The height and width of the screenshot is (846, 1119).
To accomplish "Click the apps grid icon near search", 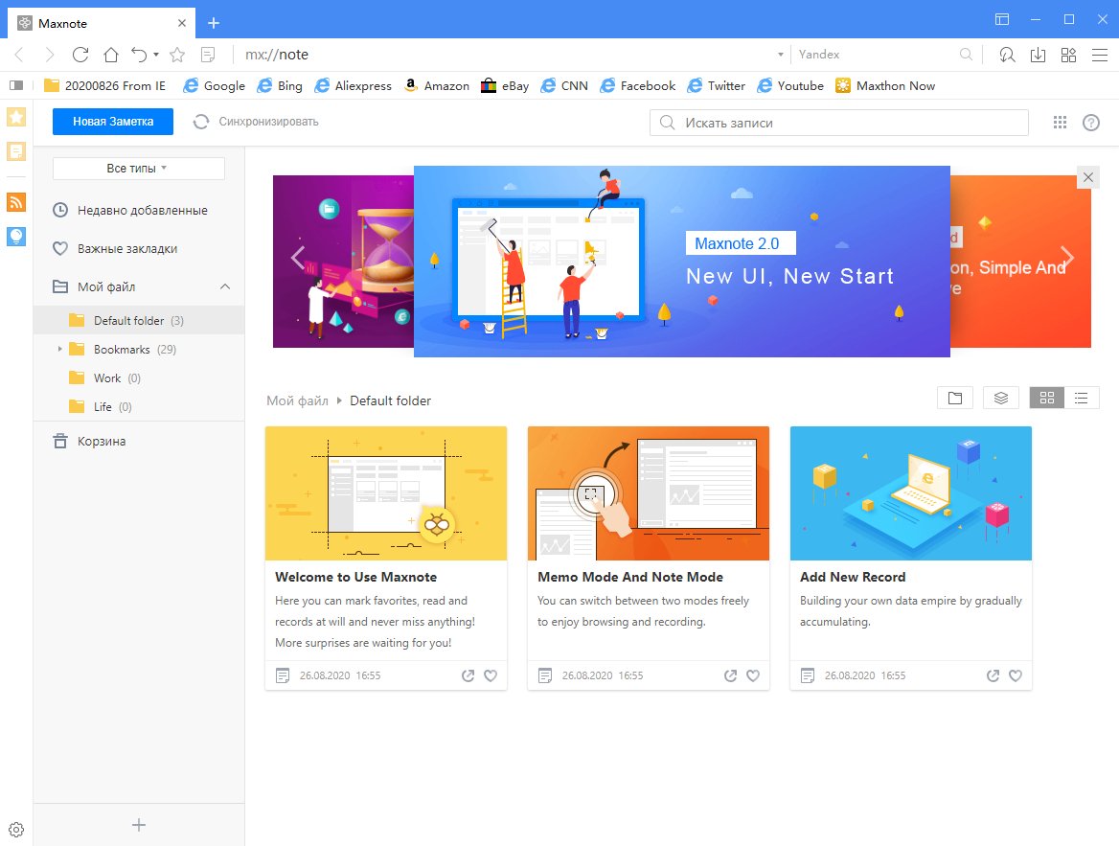I will 1060,123.
